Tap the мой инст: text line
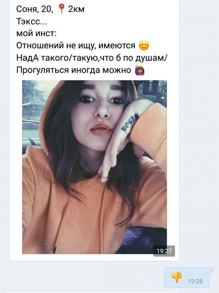Image resolution: width=219 pixels, height=293 pixels. point(36,33)
